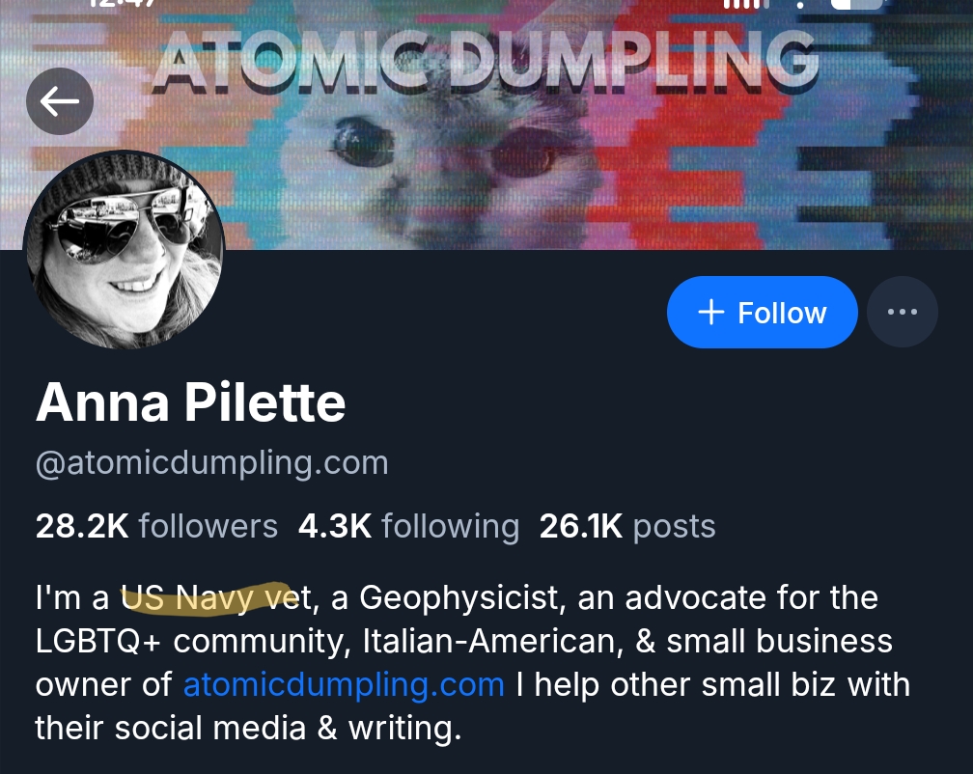Viewport: 973px width, 774px height.
Task: View the 4.3K following list
Action: click(x=408, y=526)
